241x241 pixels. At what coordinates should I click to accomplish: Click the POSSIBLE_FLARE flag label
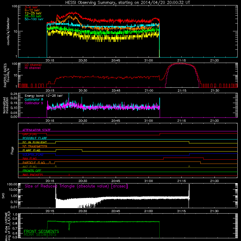(x=35, y=138)
